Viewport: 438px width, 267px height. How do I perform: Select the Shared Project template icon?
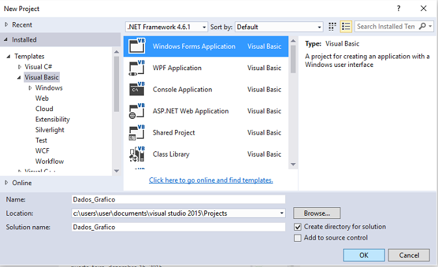tap(137, 133)
